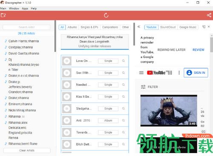The width and height of the screenshot is (213, 156).
Task: Click the SIGN IN button on YouTube
Action: [x=196, y=72]
